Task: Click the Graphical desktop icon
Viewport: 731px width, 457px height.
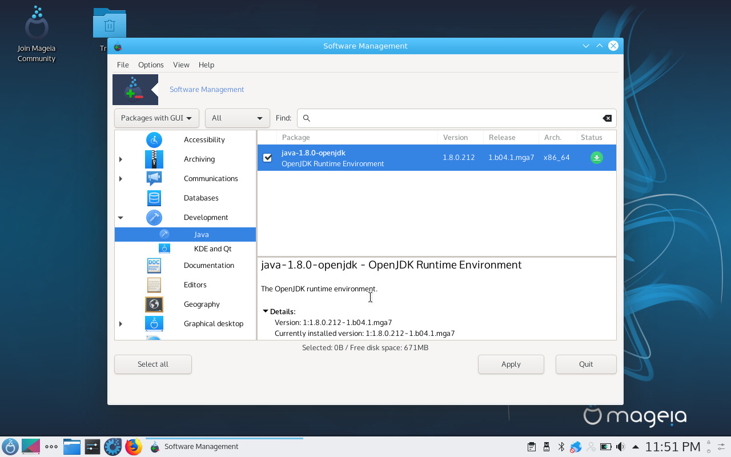Action: (x=154, y=324)
